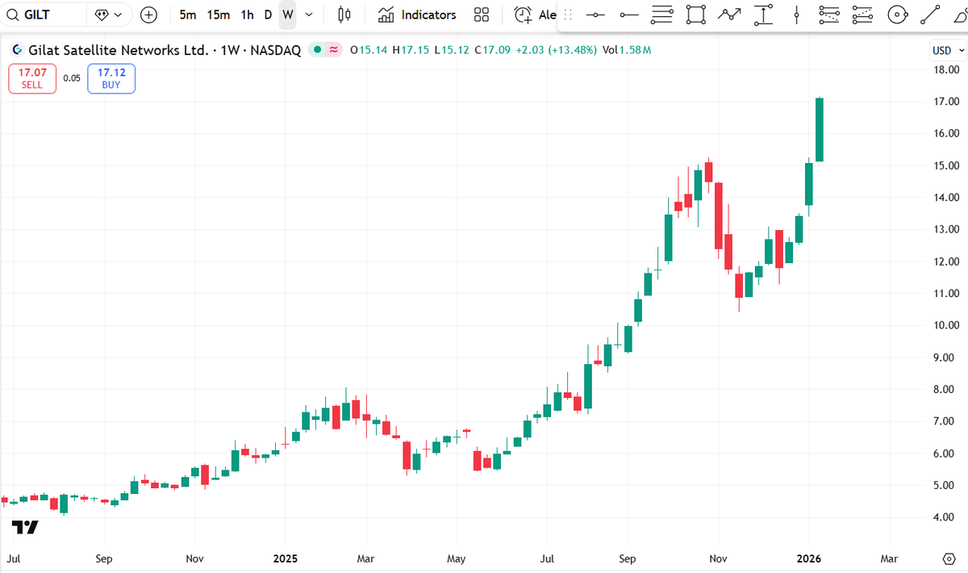Click the 2025 label on time axis
Viewport: 968px width, 573px height.
click(x=286, y=558)
